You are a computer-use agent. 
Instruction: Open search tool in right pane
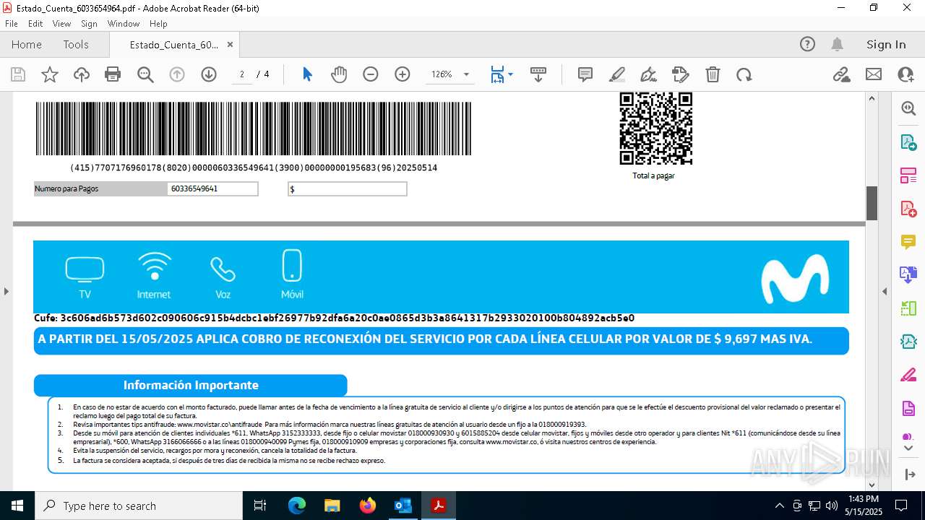coord(908,108)
